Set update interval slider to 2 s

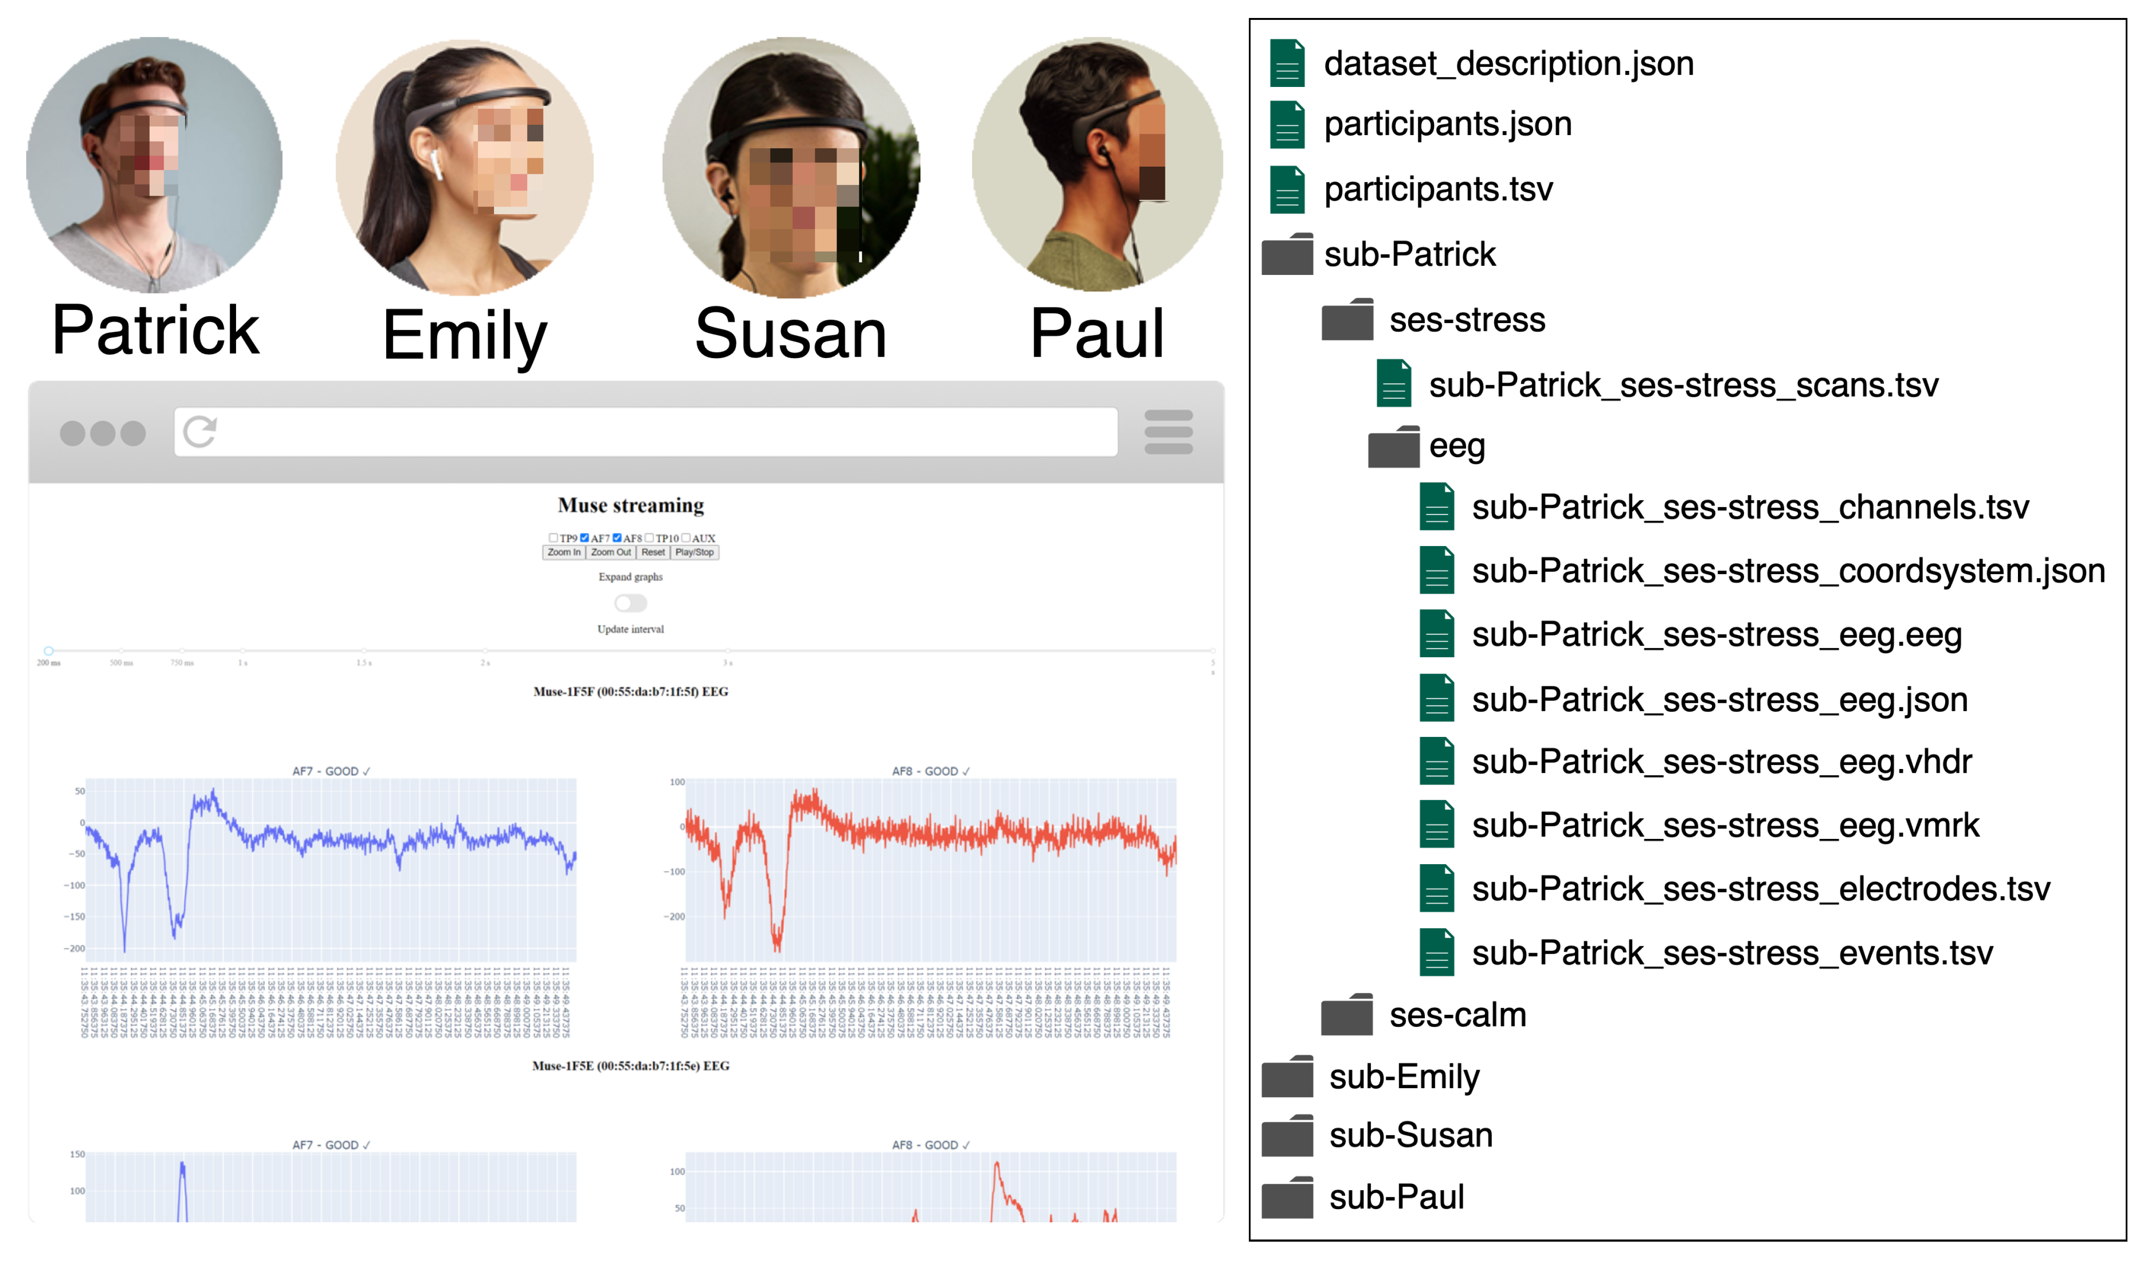[484, 651]
